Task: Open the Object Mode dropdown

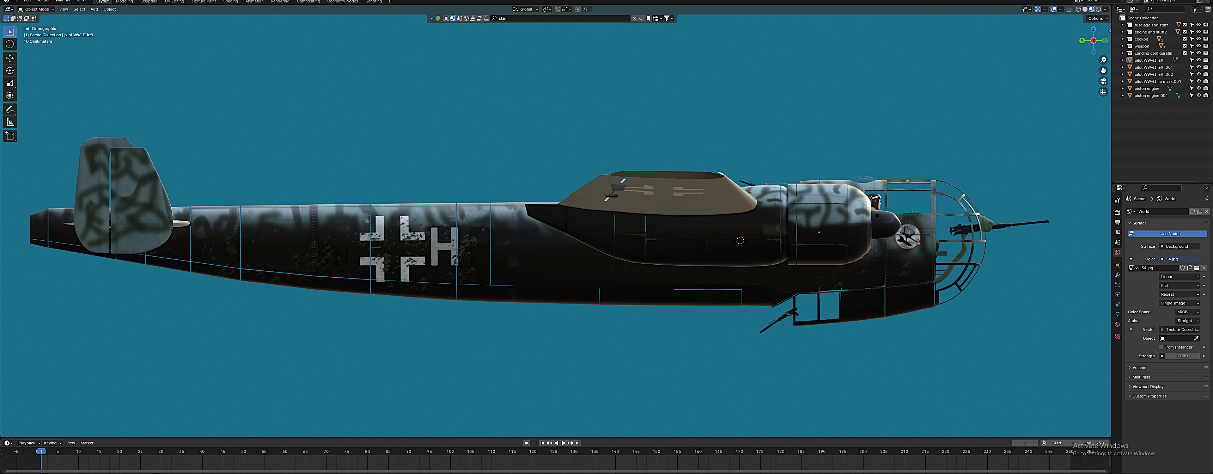Action: click(x=36, y=10)
